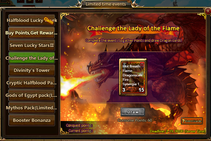211x141 pixels.
Task: Click the Draw button
Action: (133, 112)
